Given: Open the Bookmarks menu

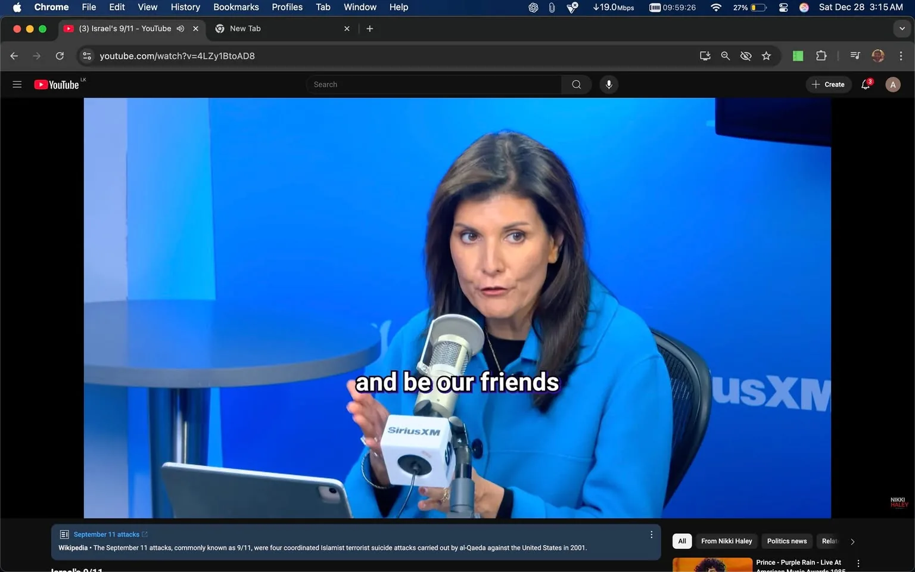Looking at the screenshot, I should click(236, 7).
